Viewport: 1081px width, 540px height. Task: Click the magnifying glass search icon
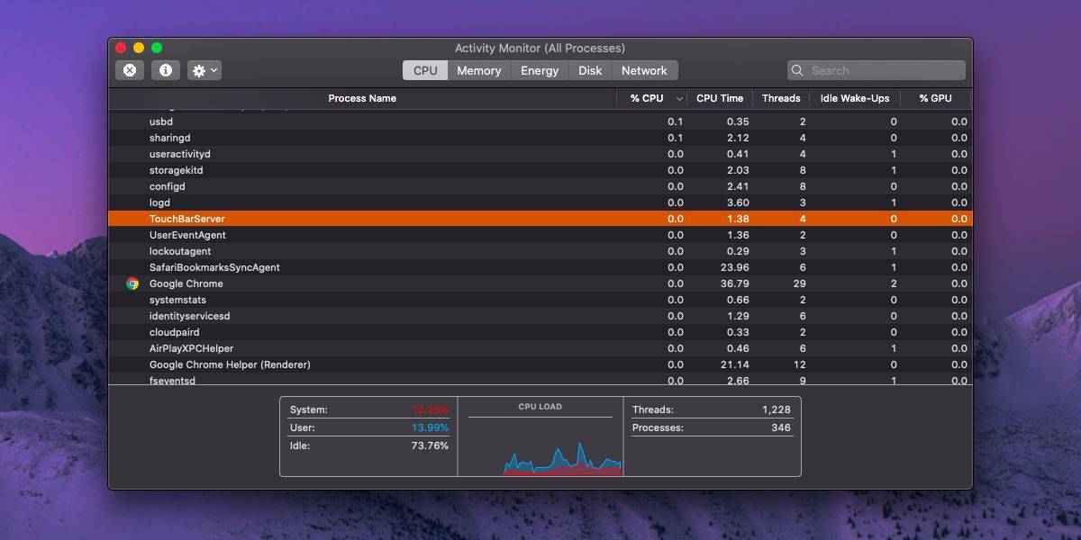797,69
